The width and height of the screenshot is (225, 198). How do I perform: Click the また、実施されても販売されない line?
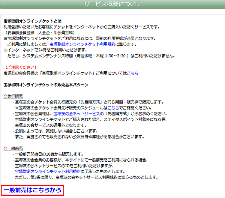point(79,137)
